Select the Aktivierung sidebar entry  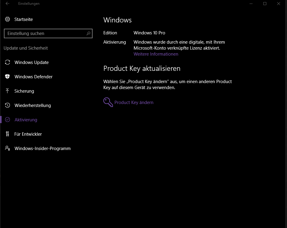tap(26, 120)
